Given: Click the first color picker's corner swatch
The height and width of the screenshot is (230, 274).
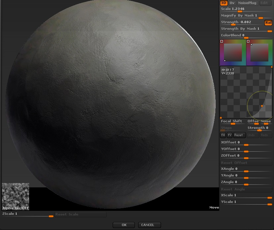Looking at the screenshot, I should coord(222,41).
